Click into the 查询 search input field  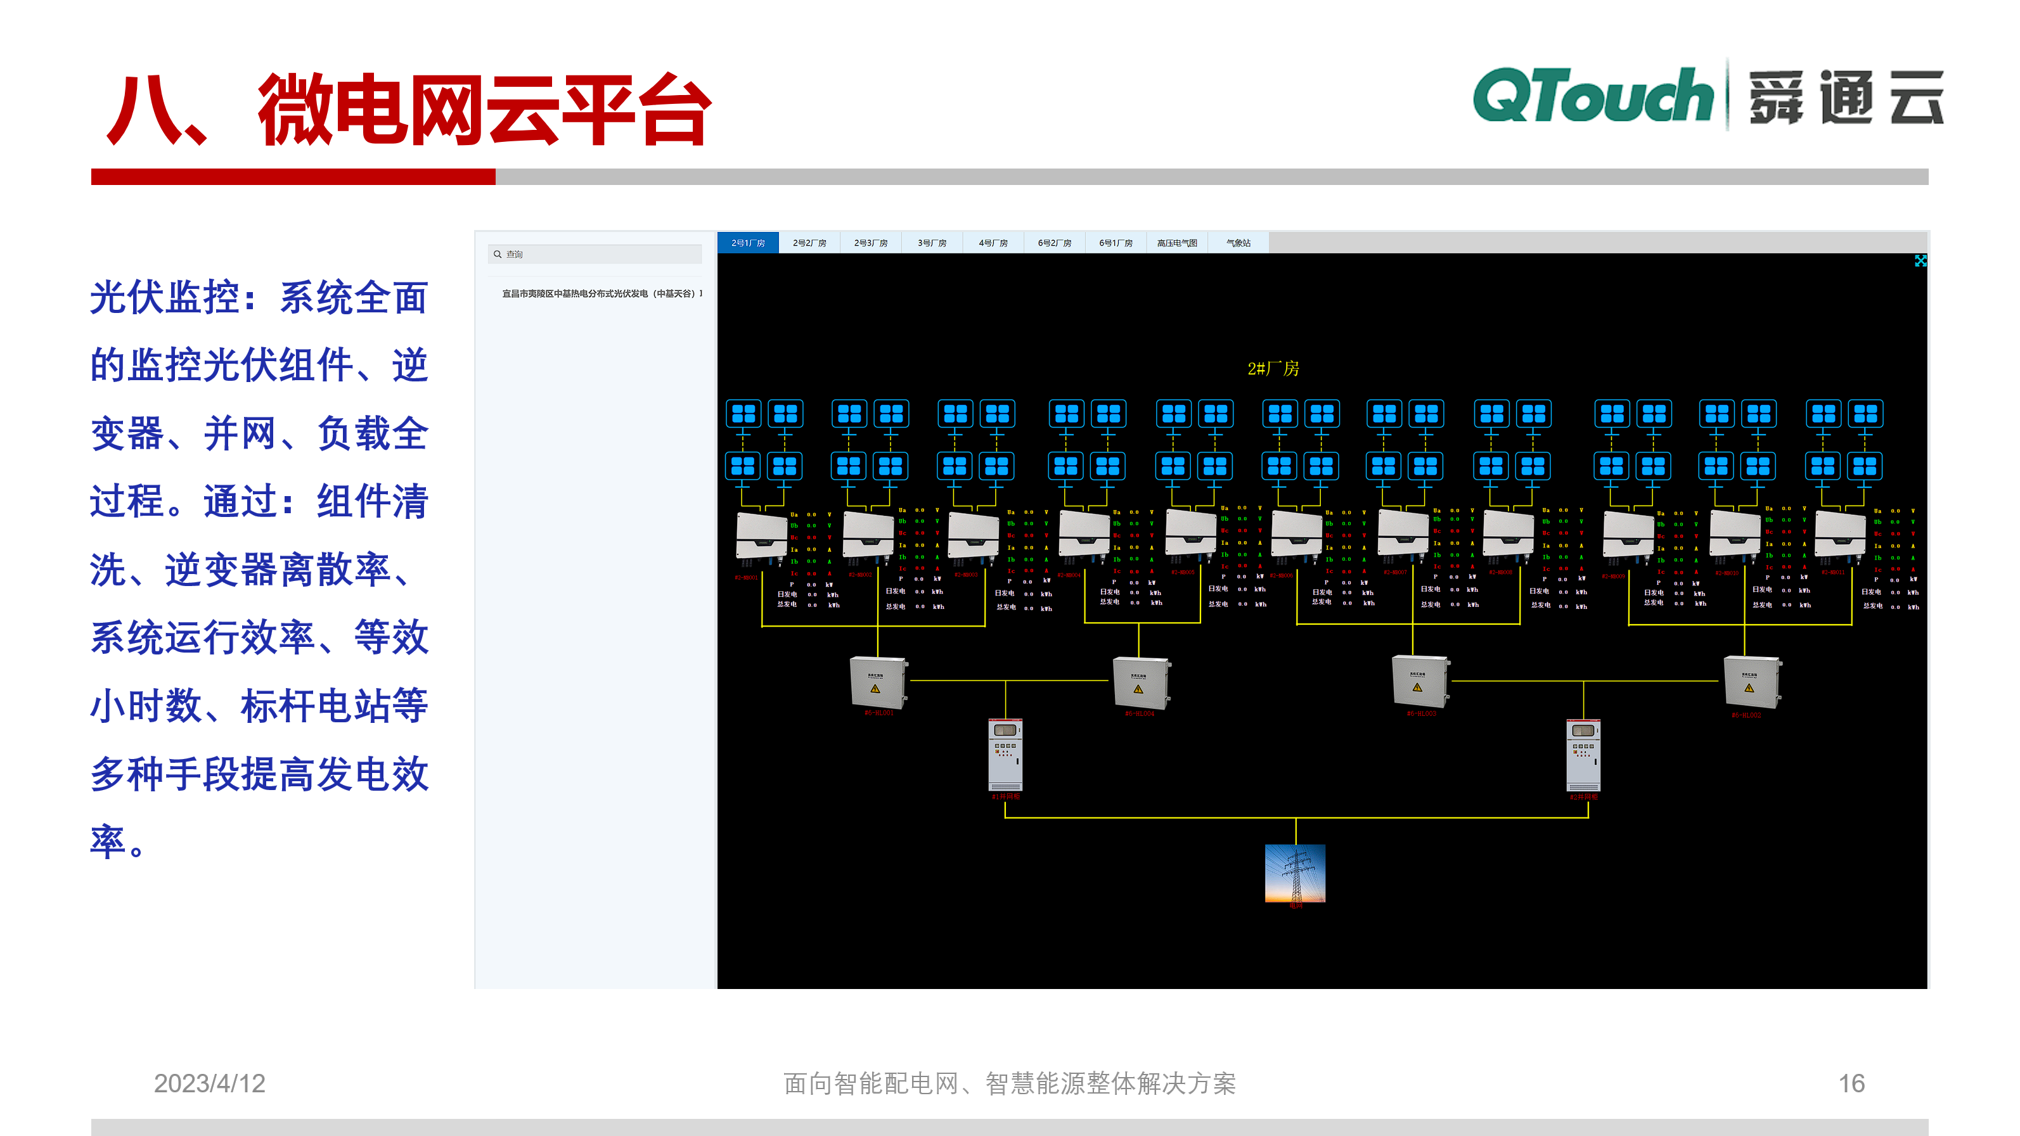coord(596,255)
